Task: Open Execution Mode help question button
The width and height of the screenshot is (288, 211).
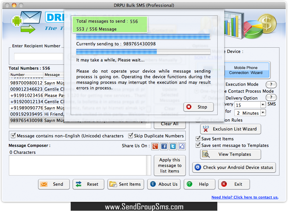Action: click(271, 84)
